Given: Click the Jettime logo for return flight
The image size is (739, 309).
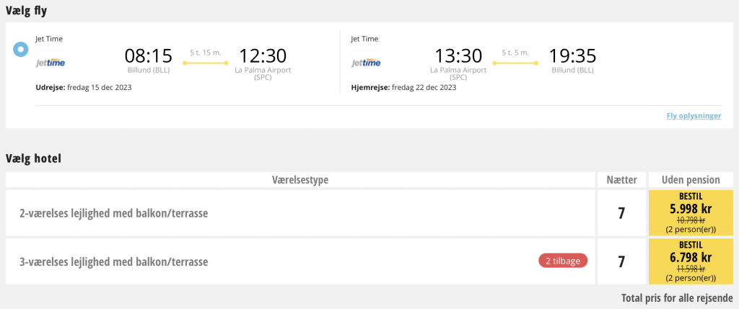Looking at the screenshot, I should pos(366,63).
